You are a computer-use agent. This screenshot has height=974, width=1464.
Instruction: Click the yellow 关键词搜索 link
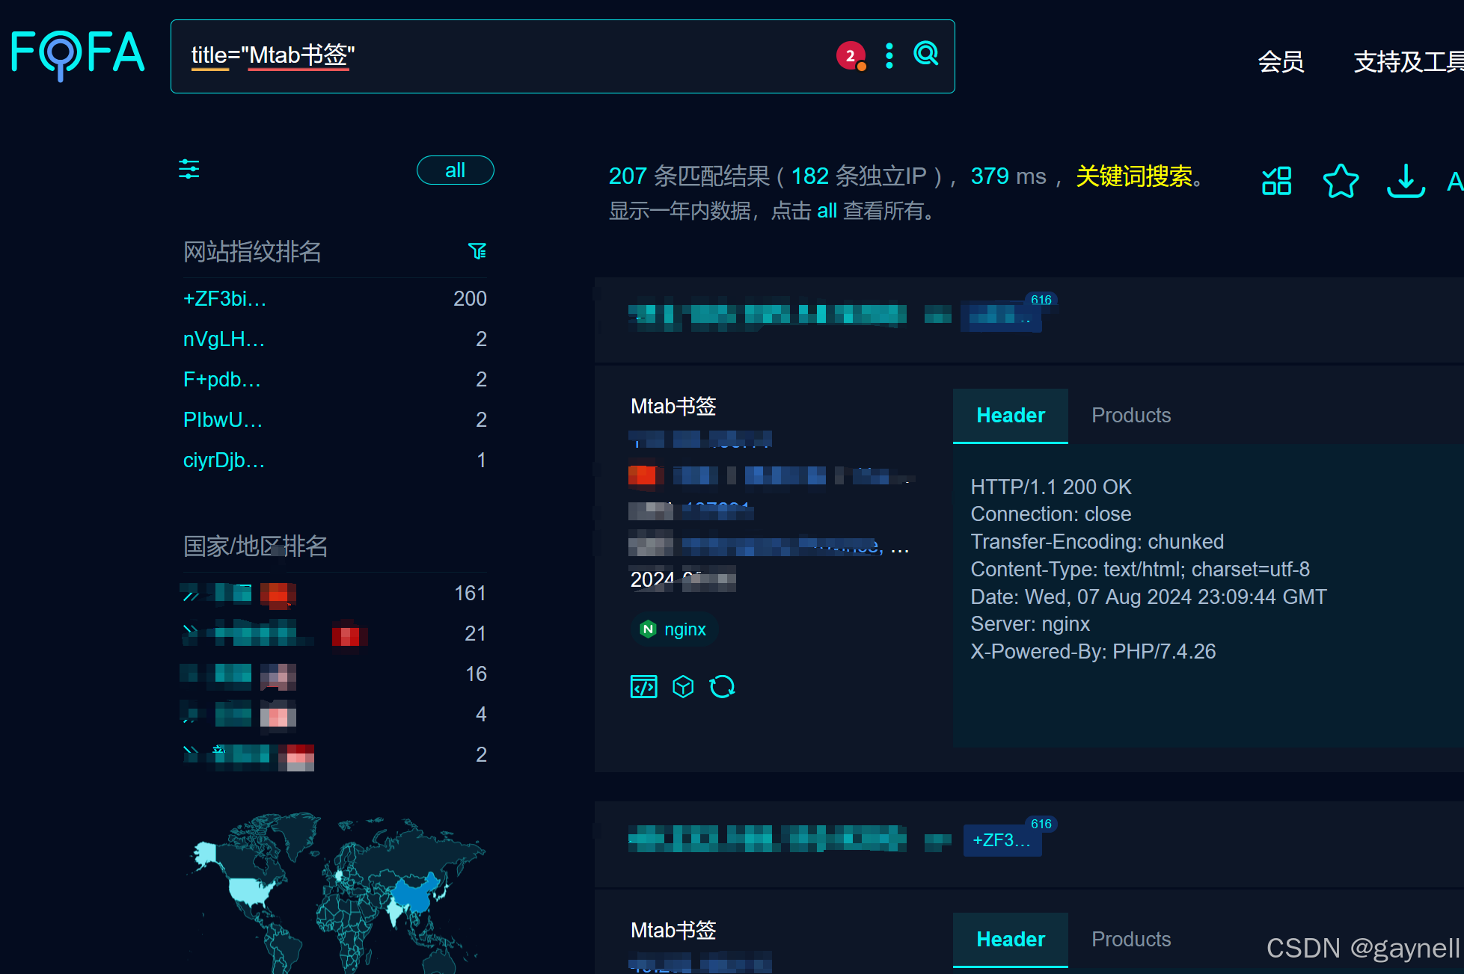click(1133, 176)
